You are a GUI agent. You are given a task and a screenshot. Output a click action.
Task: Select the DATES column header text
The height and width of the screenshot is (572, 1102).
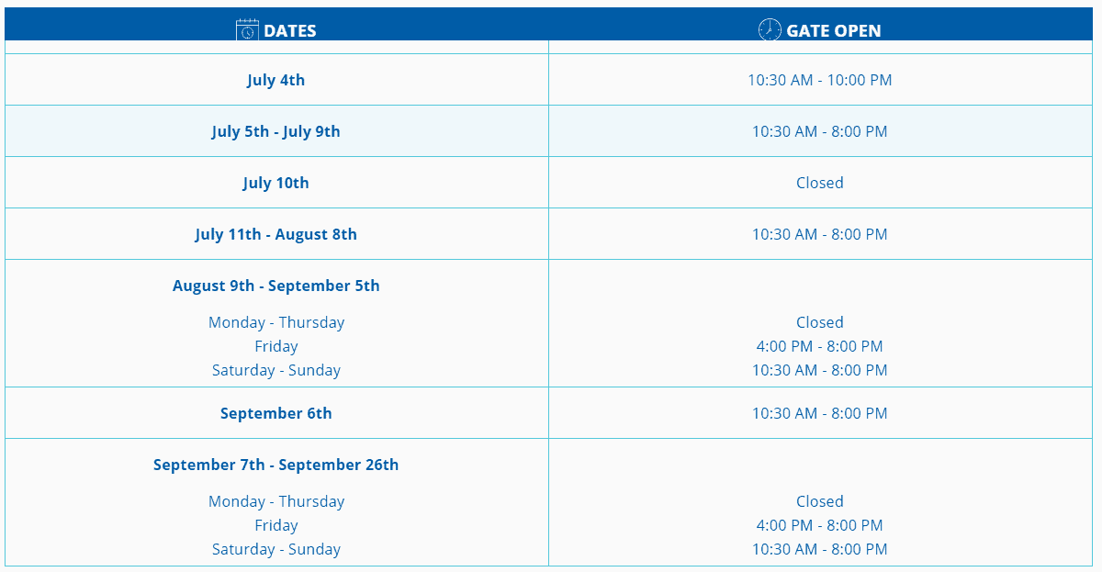tap(290, 30)
